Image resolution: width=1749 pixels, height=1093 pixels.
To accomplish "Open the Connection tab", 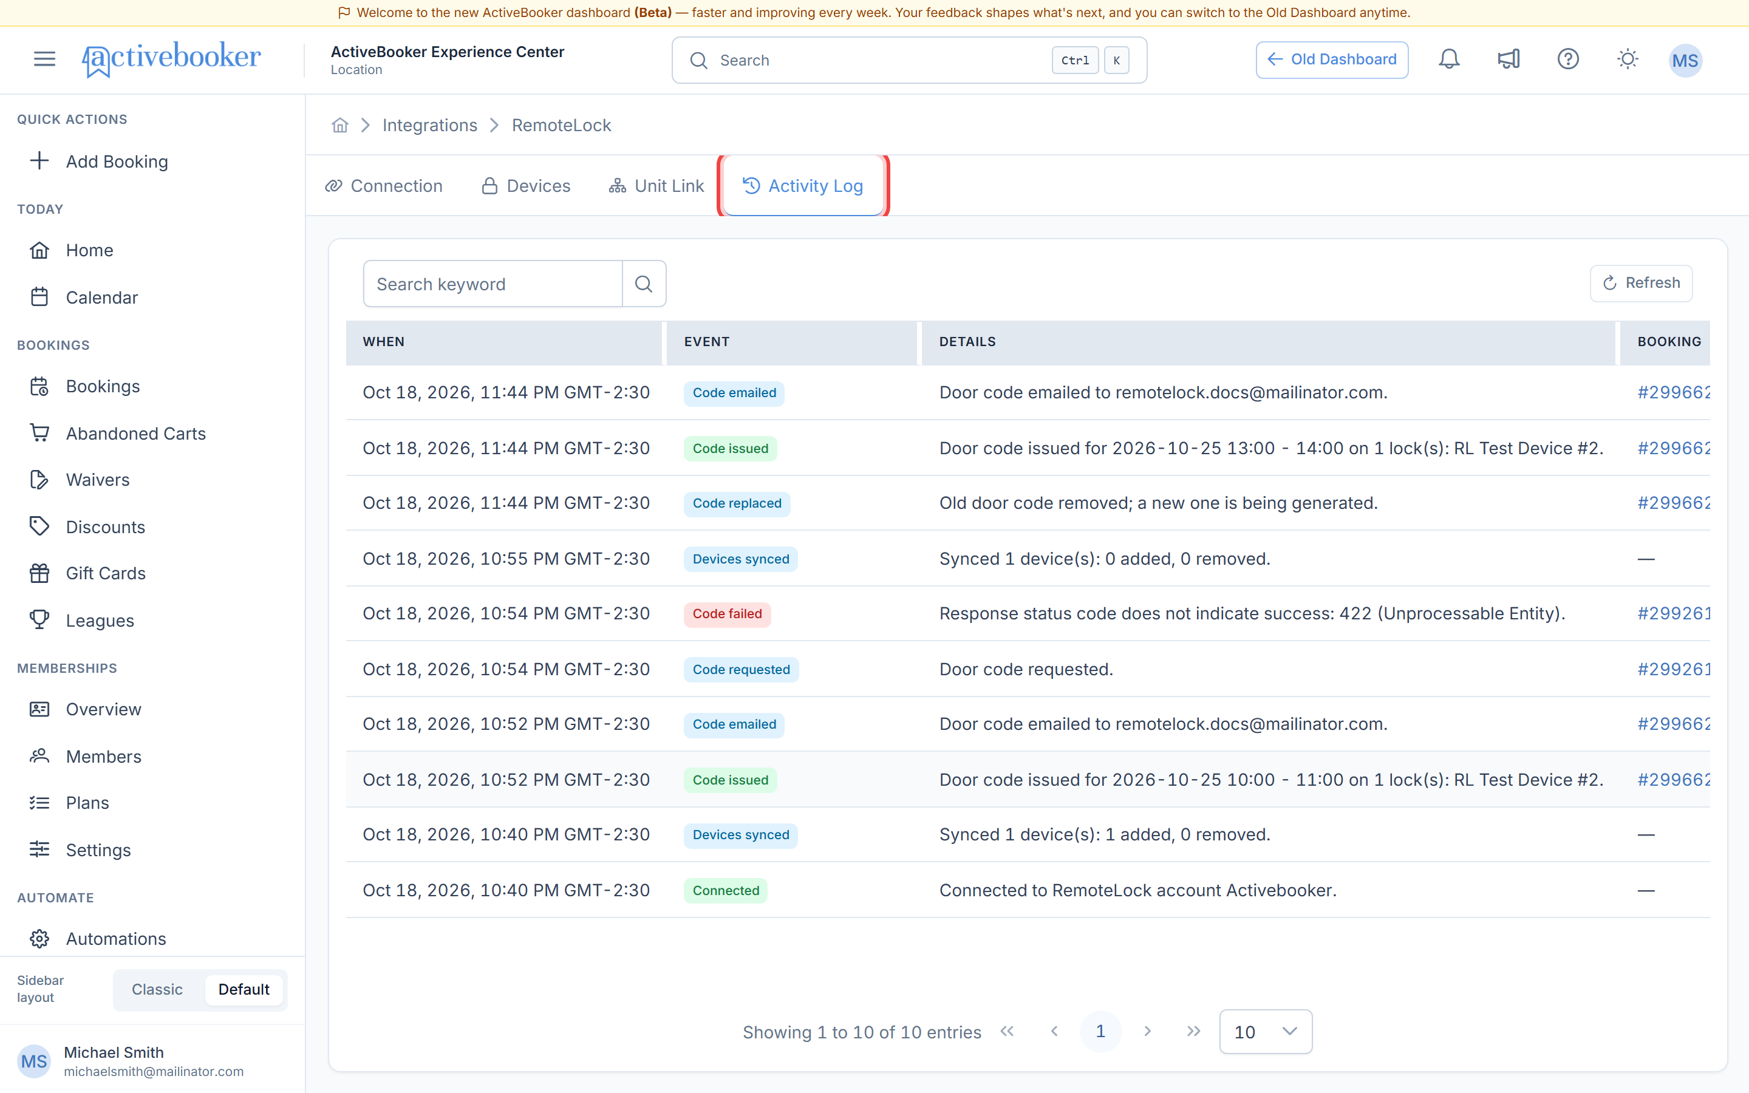I will coord(384,186).
